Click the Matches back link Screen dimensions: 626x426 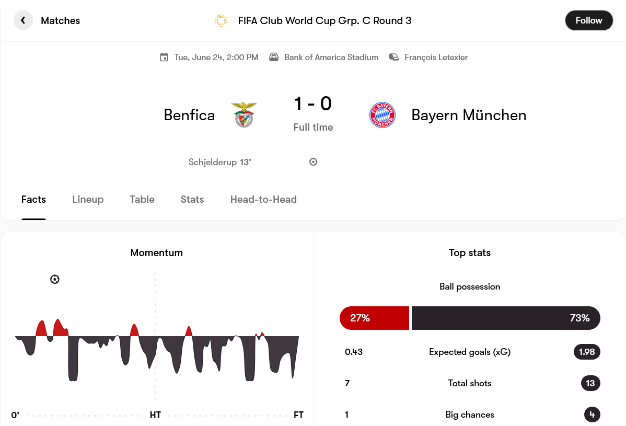(x=60, y=20)
